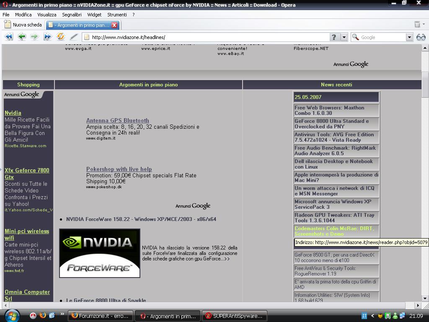Click the Google search input field
Viewport: 429px width, 322px height.
pyautogui.click(x=383, y=37)
